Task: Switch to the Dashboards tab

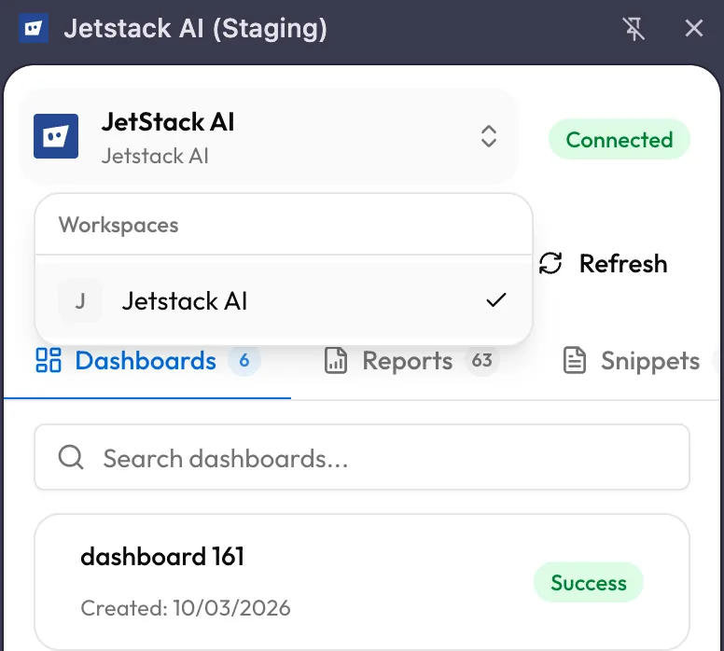Action: (147, 361)
